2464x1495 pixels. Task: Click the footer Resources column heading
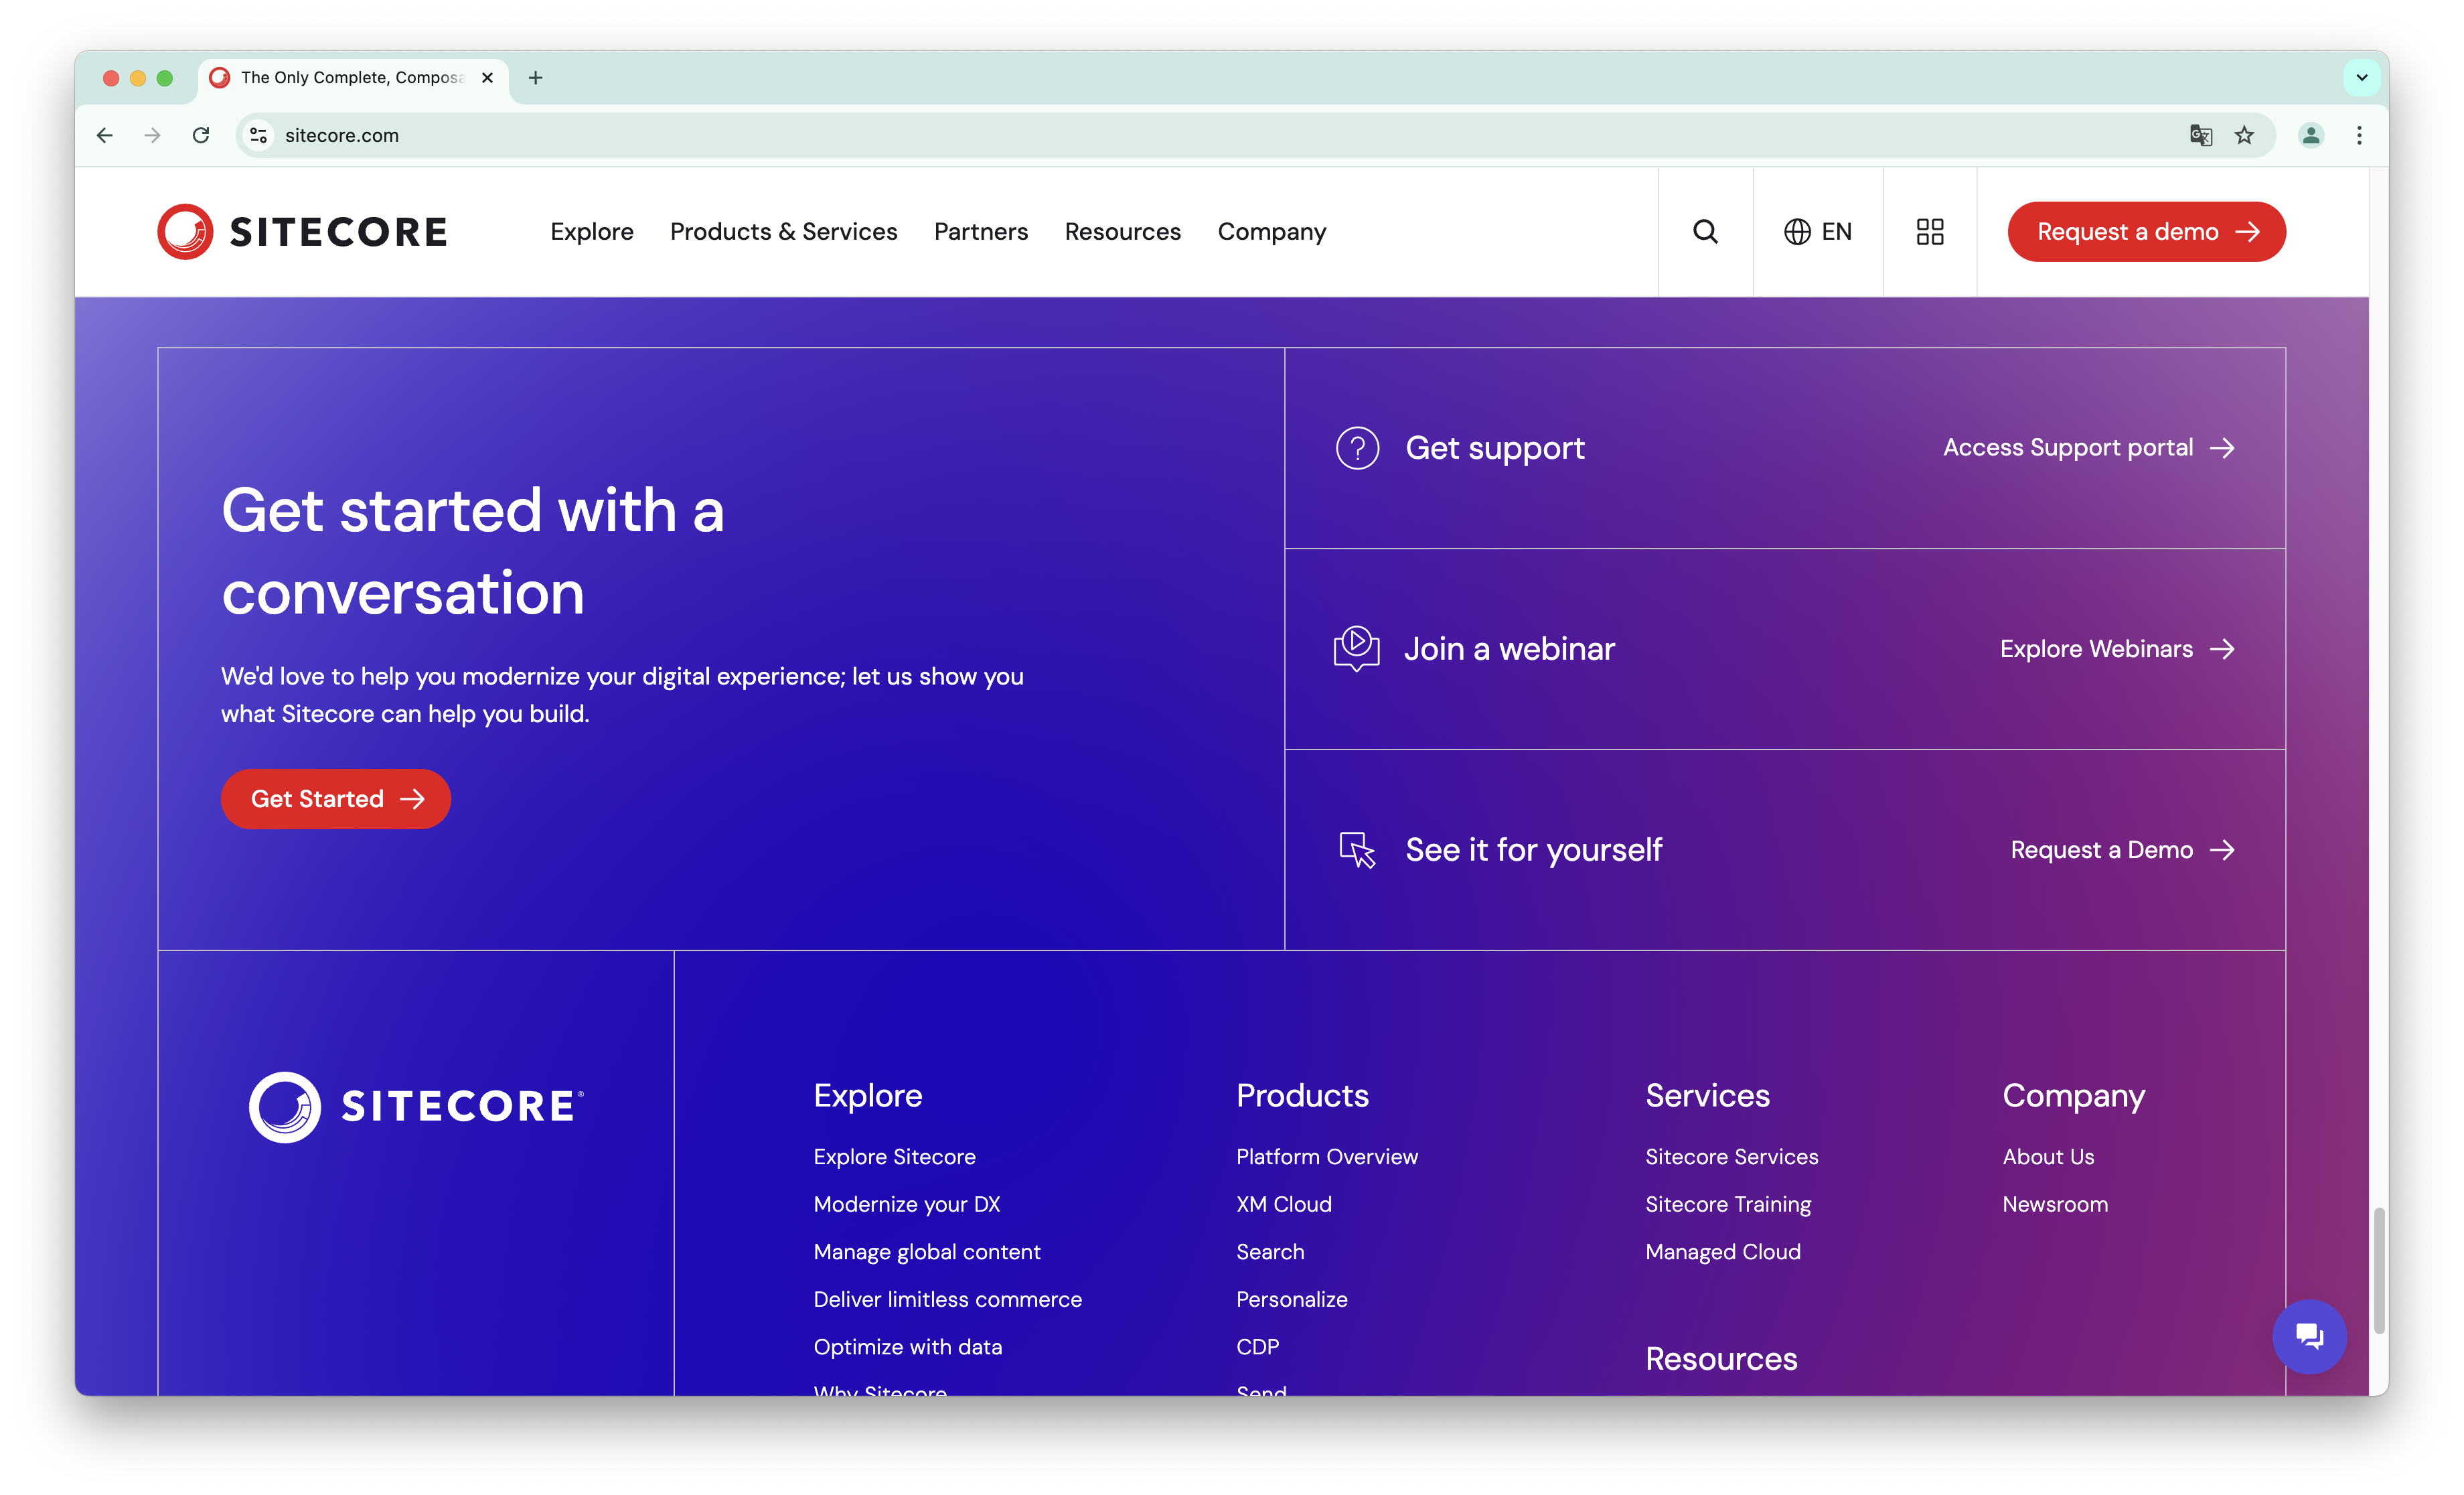(x=1720, y=1359)
